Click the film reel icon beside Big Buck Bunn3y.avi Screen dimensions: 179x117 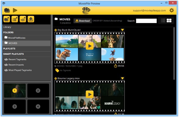[56, 30]
